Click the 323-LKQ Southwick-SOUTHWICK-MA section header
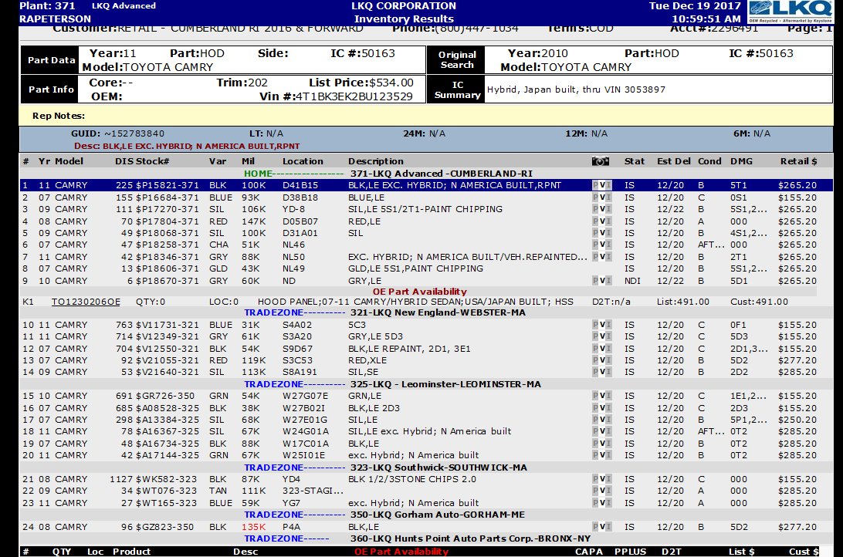 (438, 468)
